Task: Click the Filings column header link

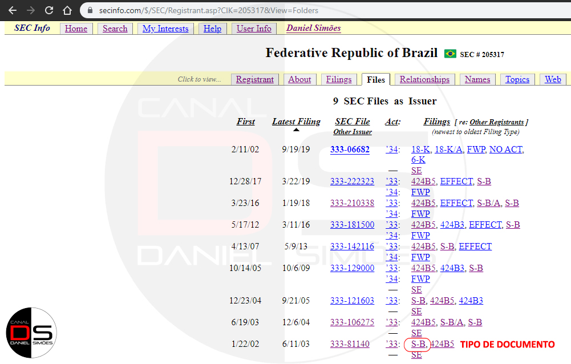Action: click(x=436, y=122)
